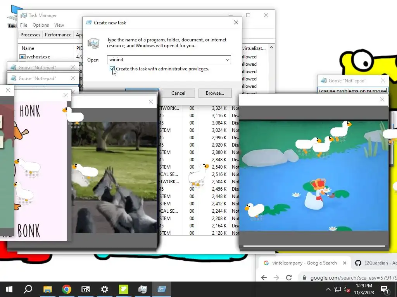Image resolution: width=397 pixels, height=297 pixels.
Task: Open the File menu in Task Manager
Action: (x=24, y=25)
